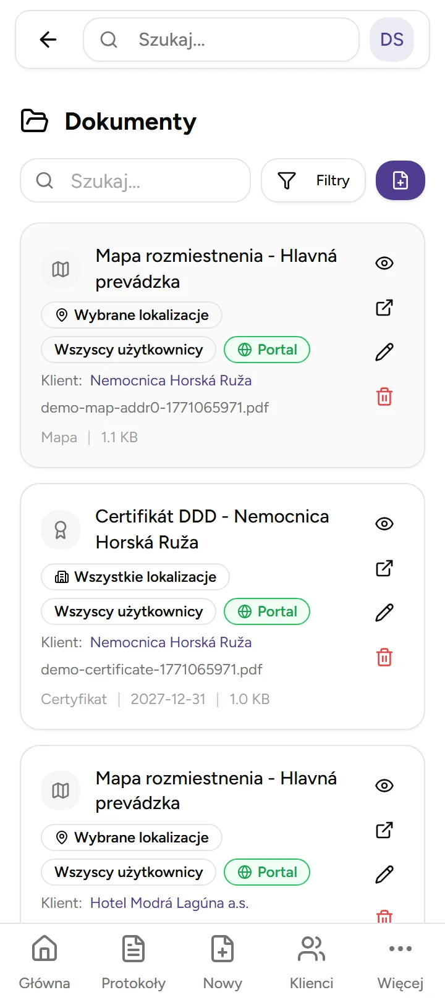Open demo-map-addr0 PDF in a new window
Viewport: 445px width, 1003px height.
pyautogui.click(x=384, y=307)
